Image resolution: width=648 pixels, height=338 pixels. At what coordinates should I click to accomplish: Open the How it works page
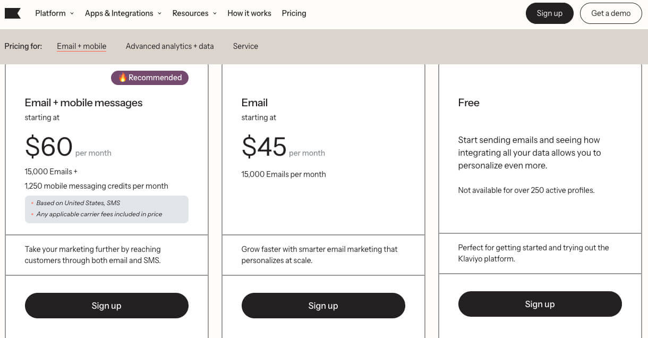coord(249,13)
